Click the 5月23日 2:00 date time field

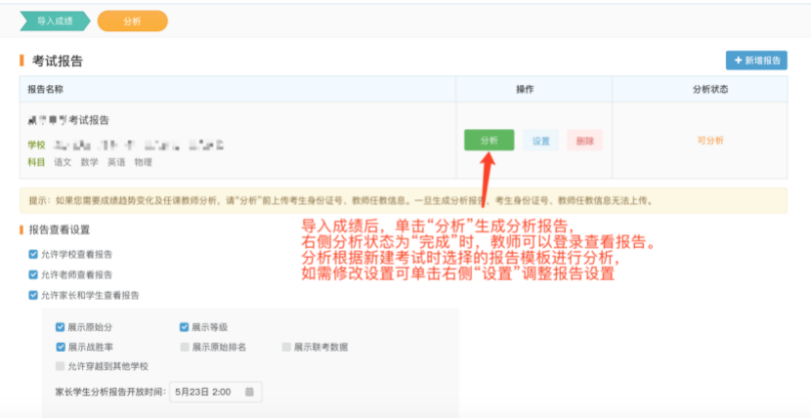coord(205,392)
